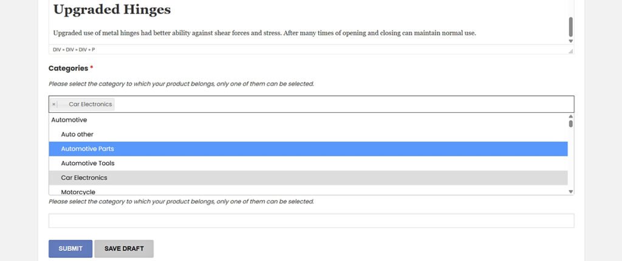Choose the Motorcycle category option
The width and height of the screenshot is (622, 261).
pyautogui.click(x=78, y=192)
